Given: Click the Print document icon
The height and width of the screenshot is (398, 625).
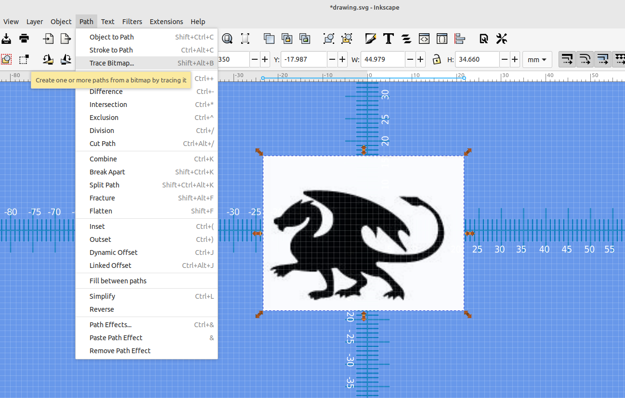Looking at the screenshot, I should coord(24,39).
